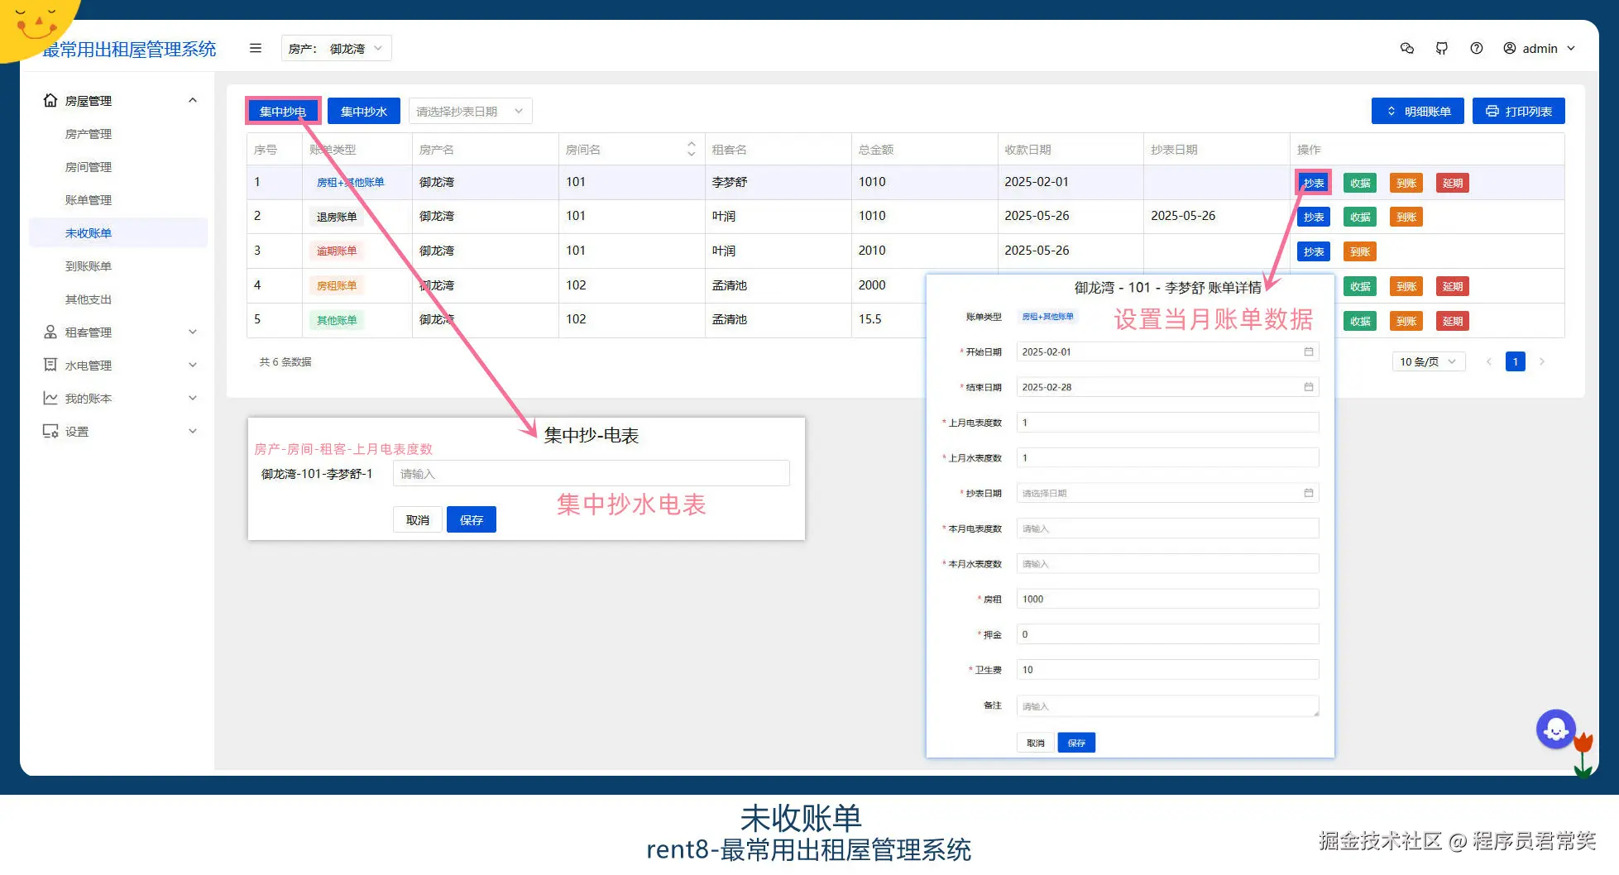Click the 押金 input field
The image size is (1619, 875).
(x=1167, y=634)
